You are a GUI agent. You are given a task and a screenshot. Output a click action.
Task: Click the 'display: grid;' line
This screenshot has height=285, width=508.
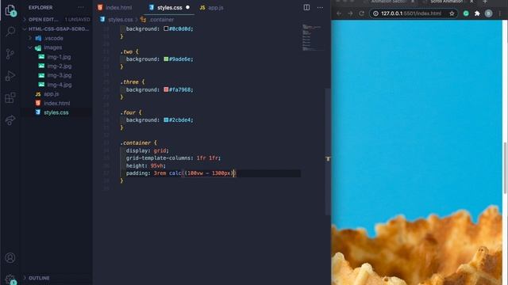point(148,150)
